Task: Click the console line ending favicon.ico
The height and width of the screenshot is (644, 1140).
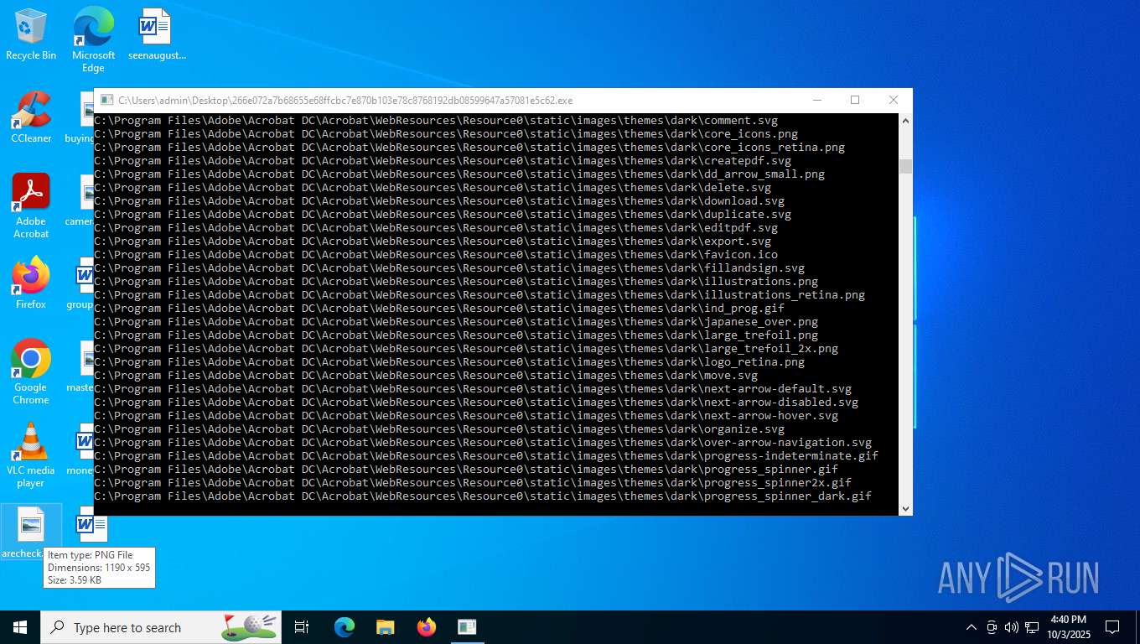Action: 436,255
